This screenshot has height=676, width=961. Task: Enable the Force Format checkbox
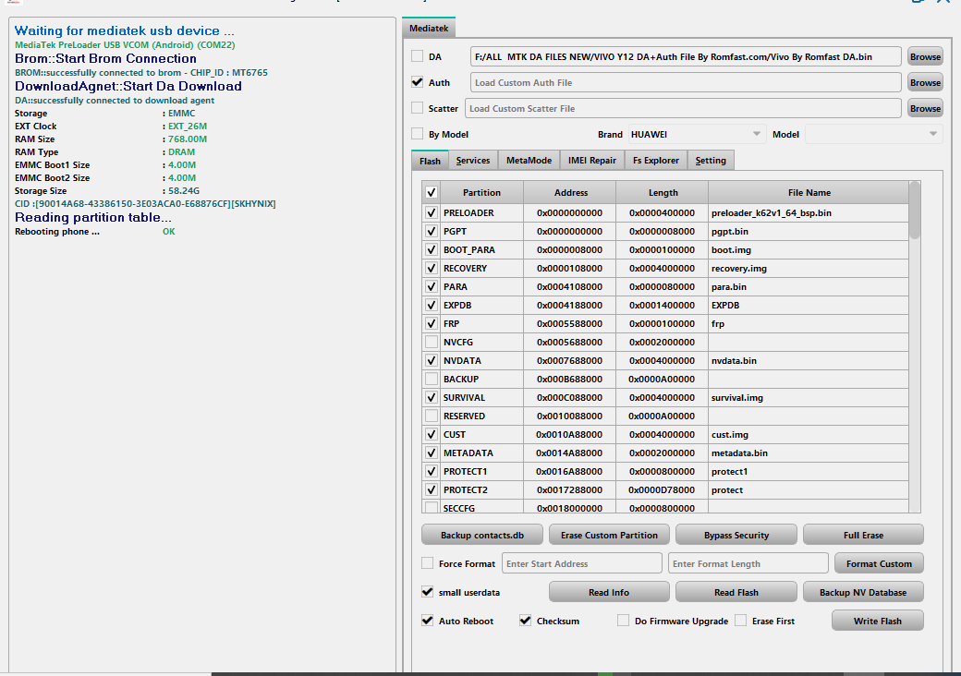click(427, 563)
